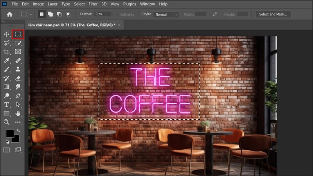Select the Gradient tool
This screenshot has width=313, height=176.
[x=6, y=87]
